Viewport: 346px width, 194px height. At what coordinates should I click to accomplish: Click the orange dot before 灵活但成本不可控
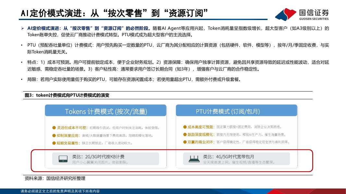(x=54, y=128)
